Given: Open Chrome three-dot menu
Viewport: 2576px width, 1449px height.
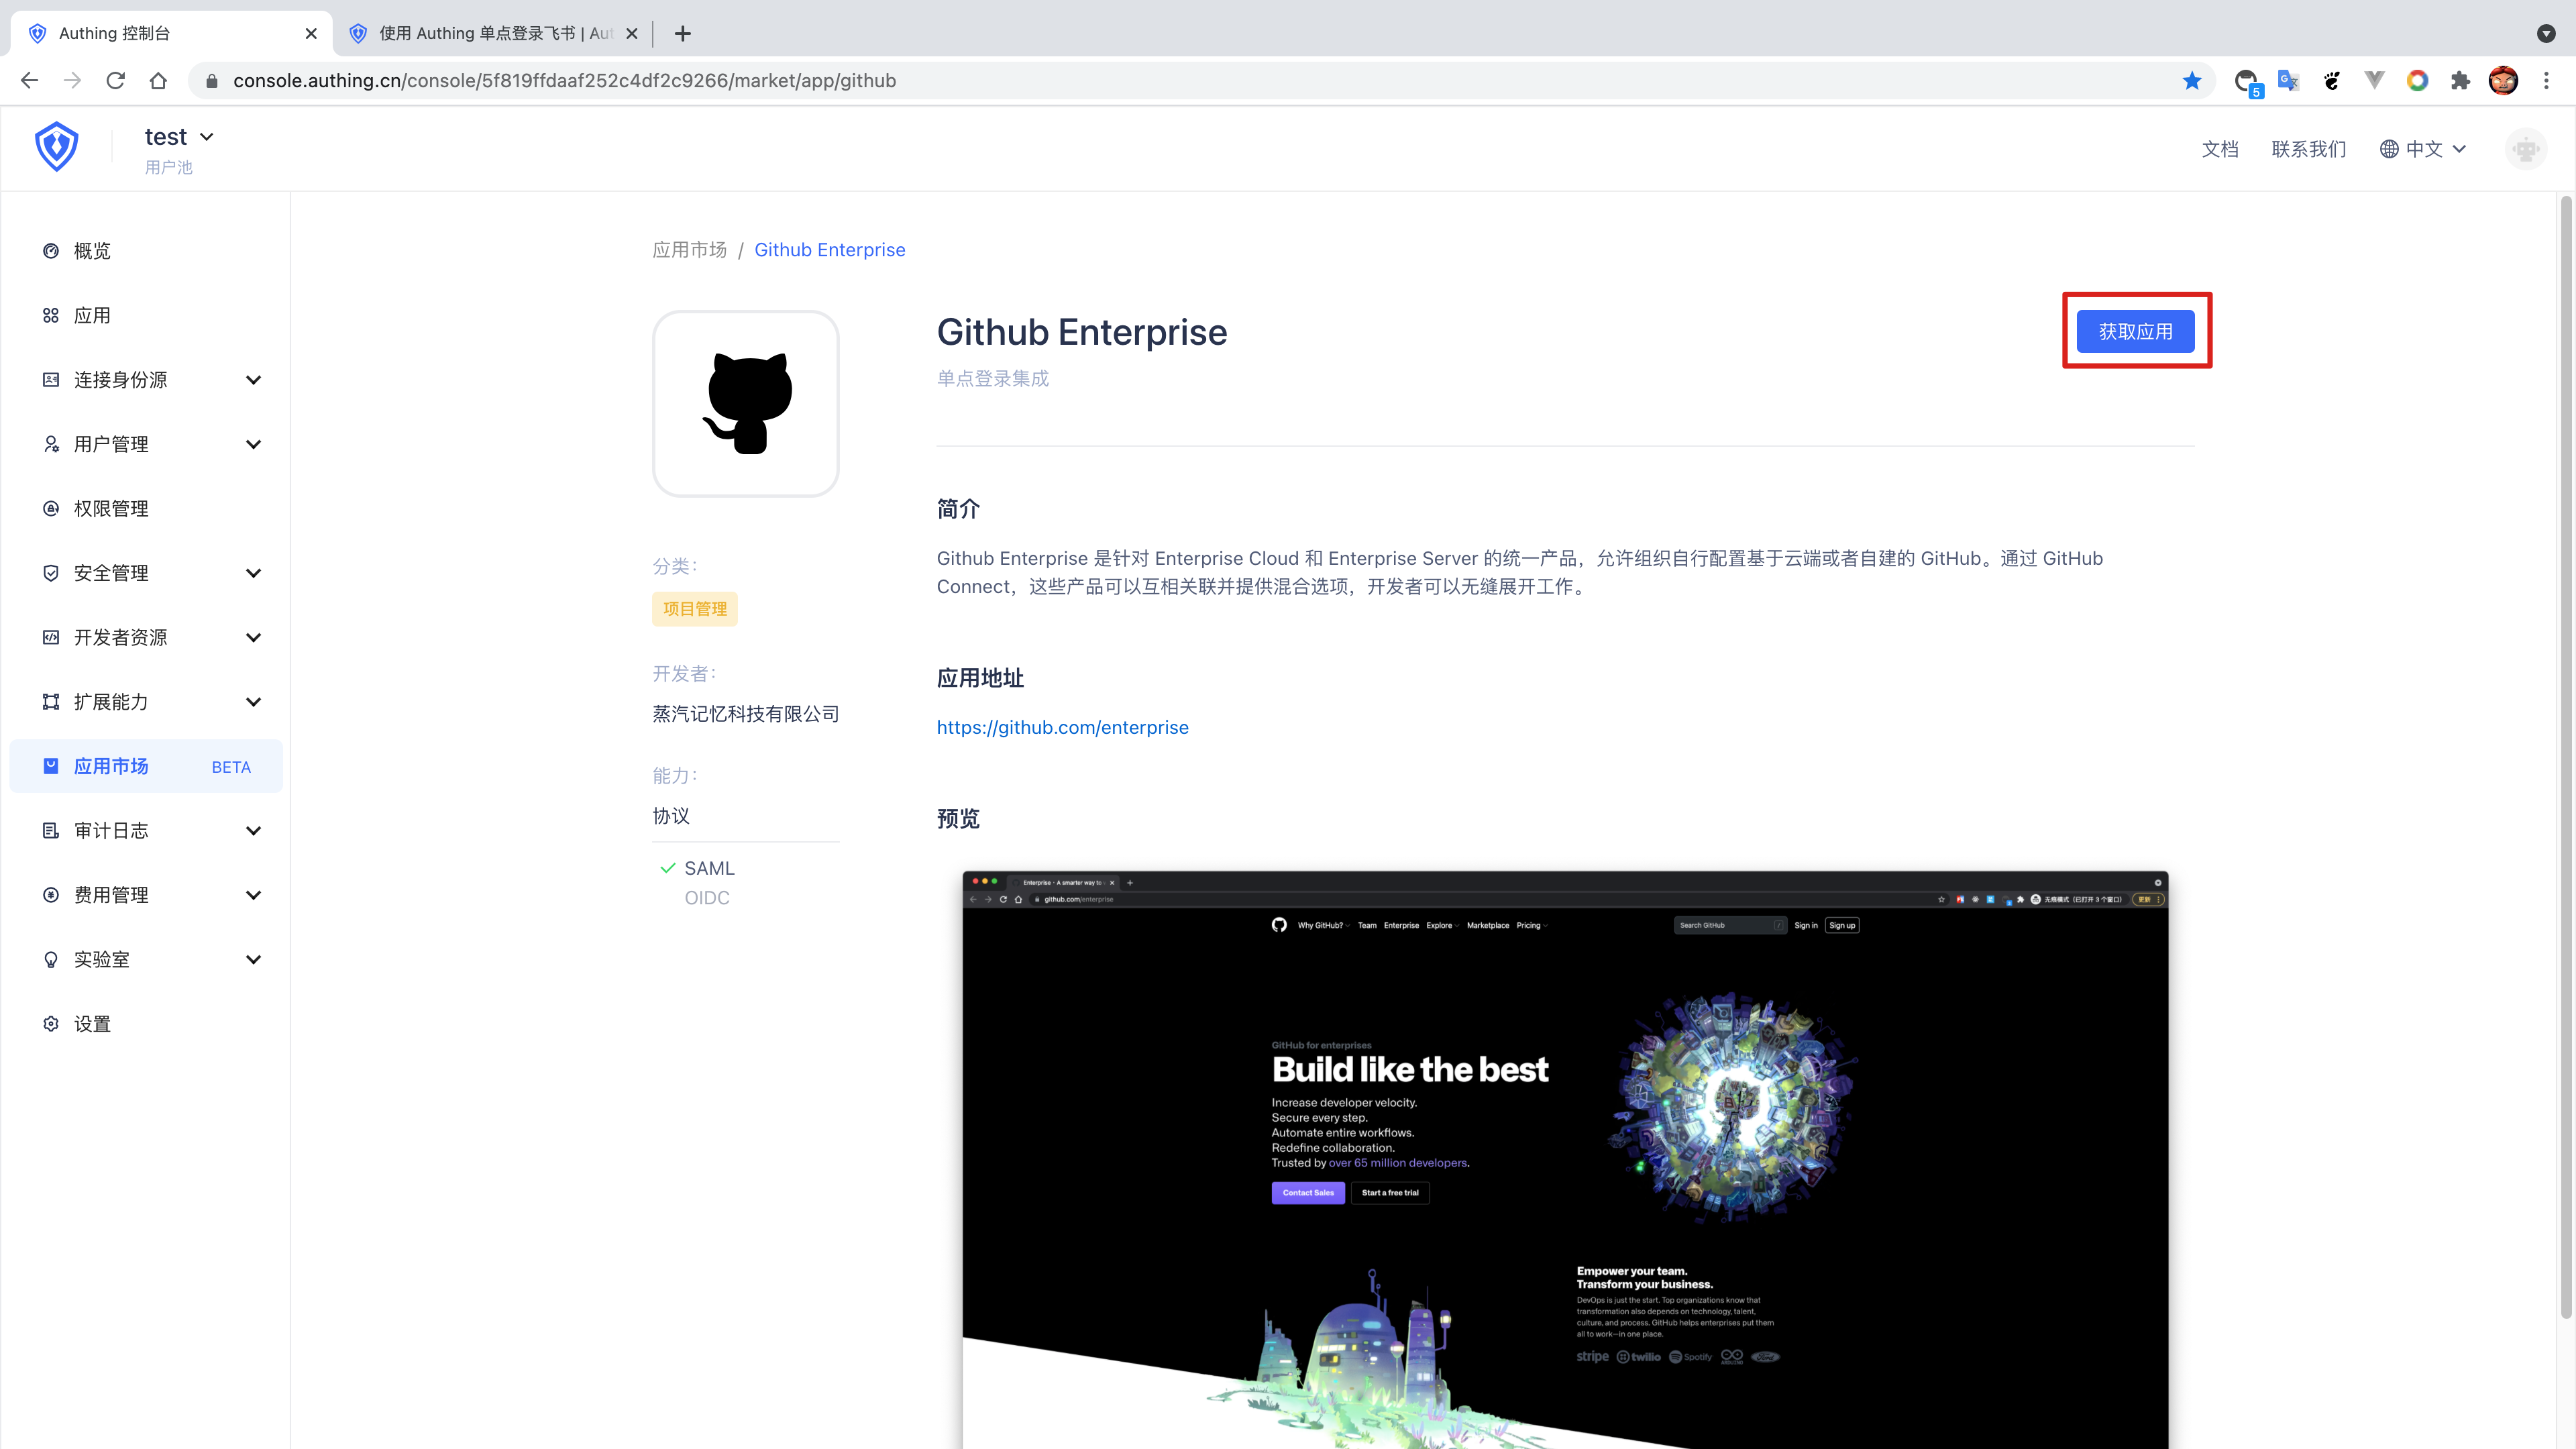Looking at the screenshot, I should (2546, 81).
